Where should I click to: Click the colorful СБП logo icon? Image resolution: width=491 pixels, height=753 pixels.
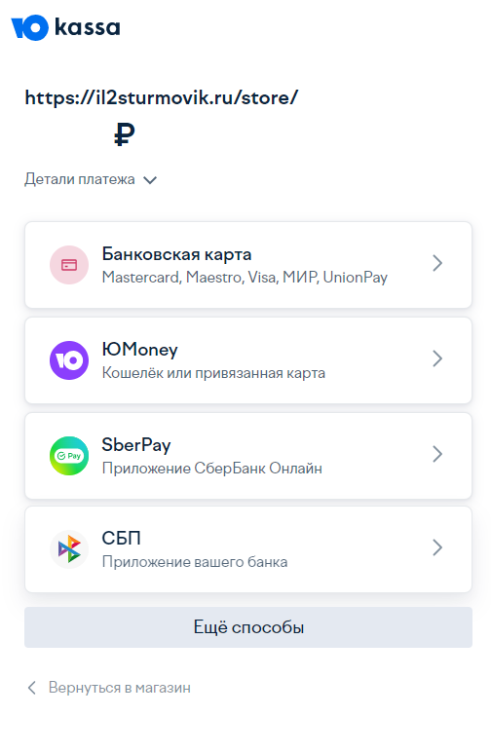click(69, 549)
